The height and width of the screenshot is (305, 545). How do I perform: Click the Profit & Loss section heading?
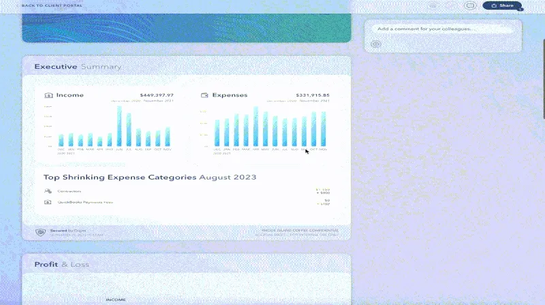[x=61, y=264]
